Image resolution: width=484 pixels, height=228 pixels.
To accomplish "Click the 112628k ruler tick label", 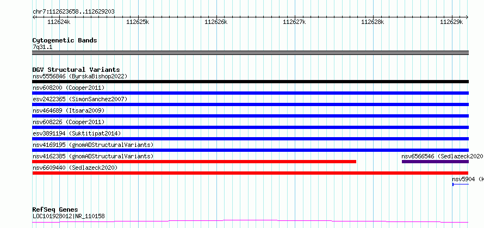I will (373, 22).
